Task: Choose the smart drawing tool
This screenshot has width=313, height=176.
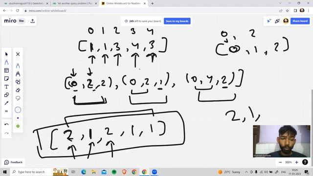Action: click(x=18, y=82)
